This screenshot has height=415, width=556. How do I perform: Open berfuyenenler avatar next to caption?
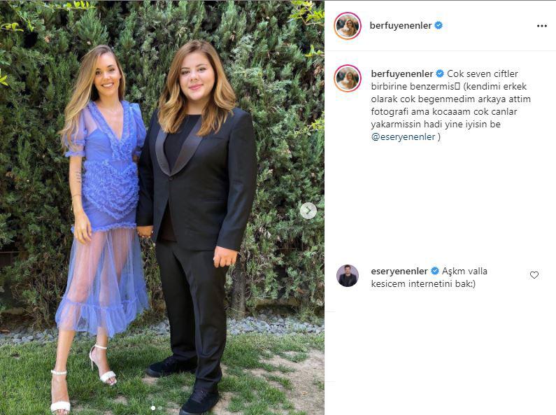click(x=348, y=78)
